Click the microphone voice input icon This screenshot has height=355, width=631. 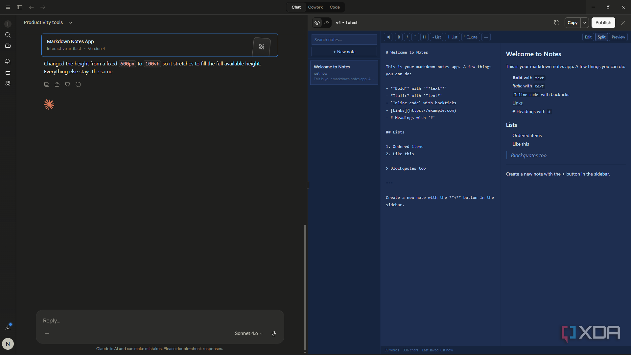click(x=274, y=334)
